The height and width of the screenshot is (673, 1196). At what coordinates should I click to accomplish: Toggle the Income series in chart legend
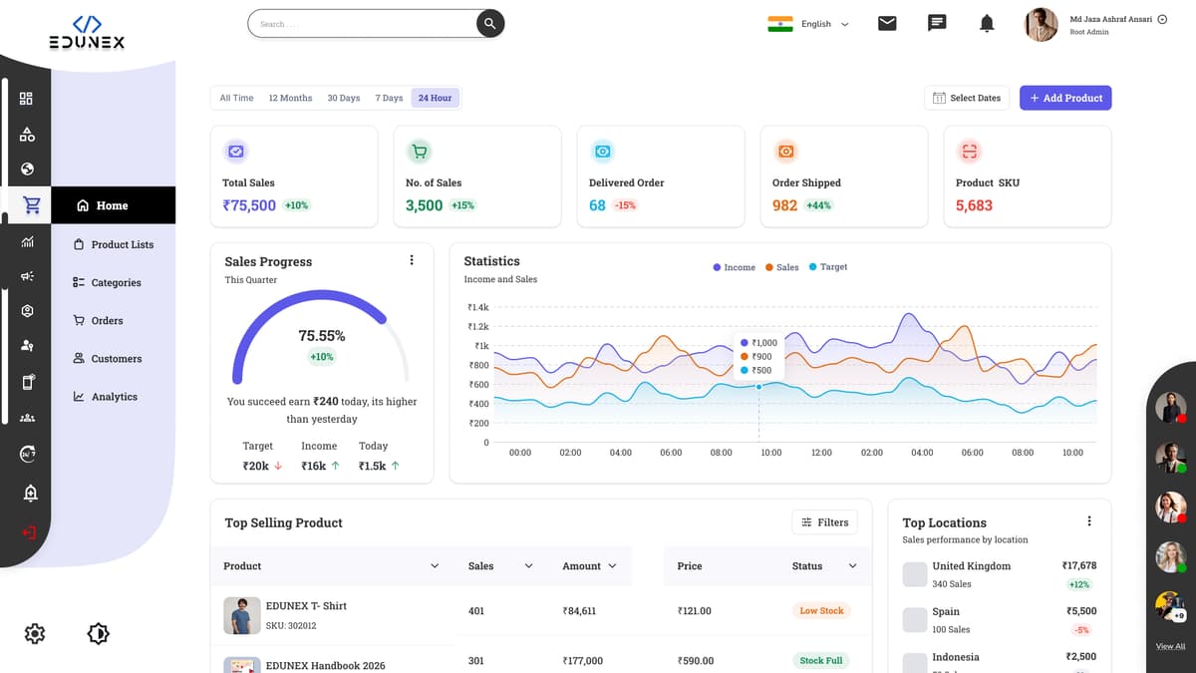point(735,267)
